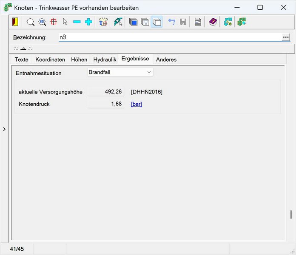
Task: Open the 3D view icon
Action: (42, 22)
